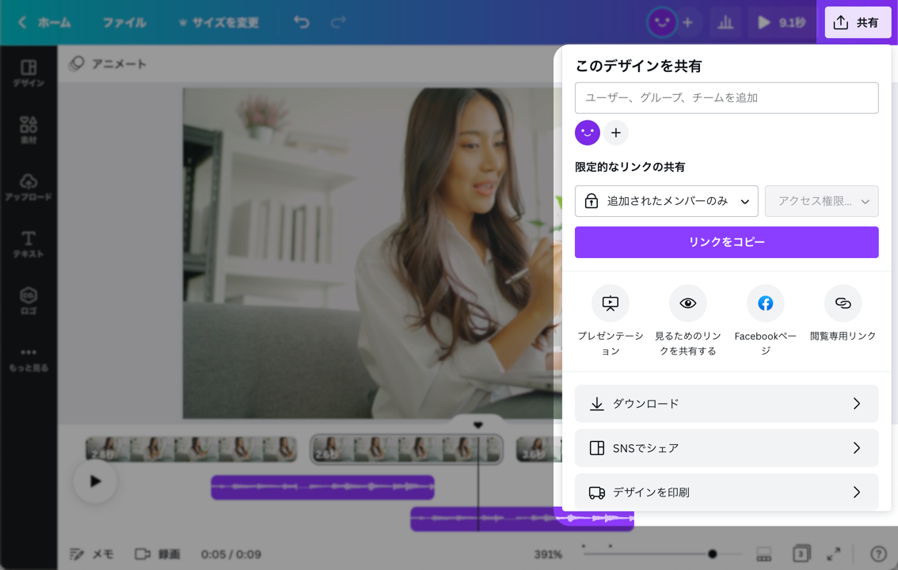Select the second 2.6秒 video clip

coord(406,449)
